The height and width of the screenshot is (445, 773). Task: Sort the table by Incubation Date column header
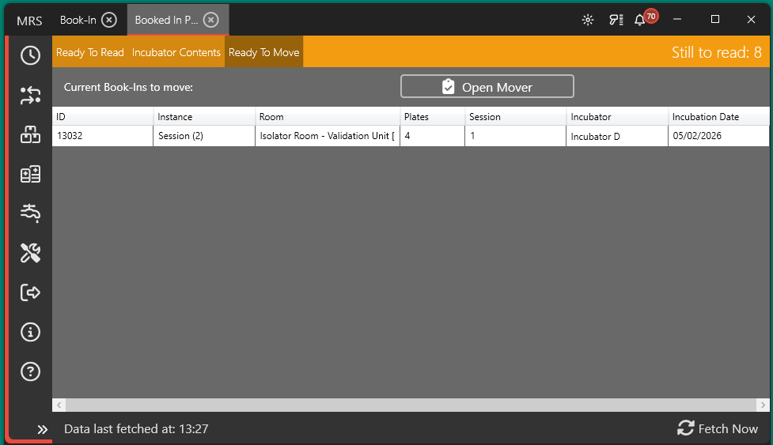pos(705,117)
